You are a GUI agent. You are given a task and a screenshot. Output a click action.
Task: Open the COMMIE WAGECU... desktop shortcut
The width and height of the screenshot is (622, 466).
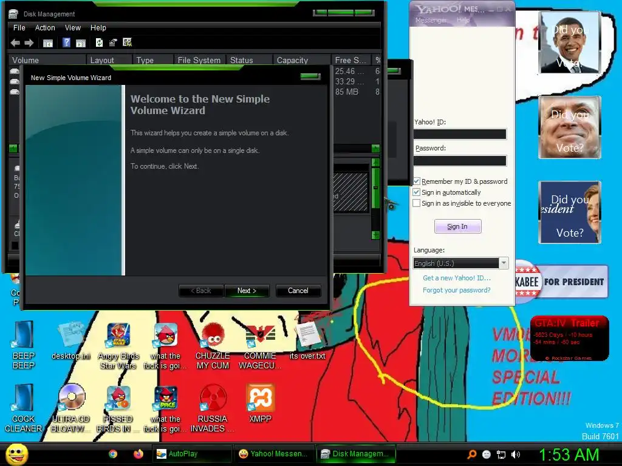click(260, 345)
